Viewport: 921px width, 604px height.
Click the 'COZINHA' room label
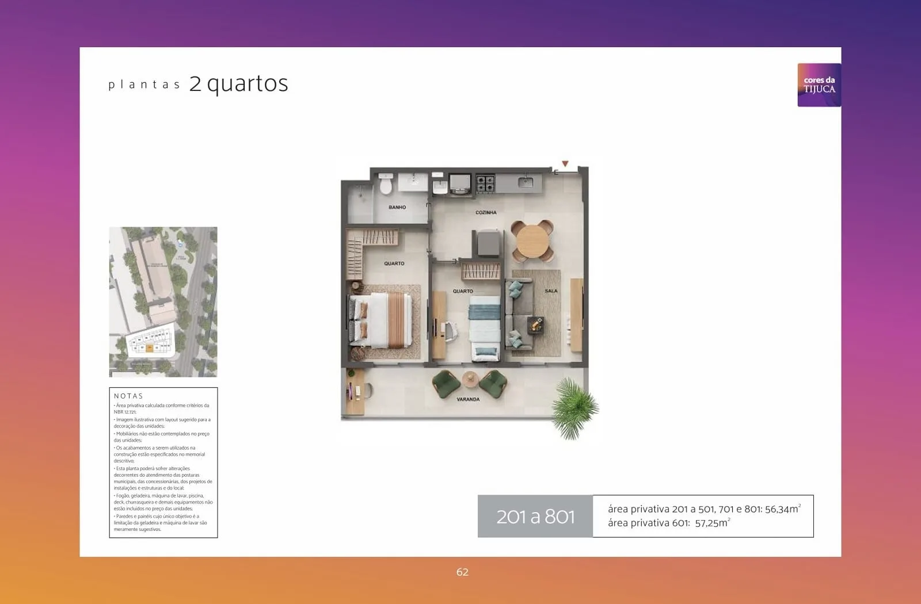486,212
